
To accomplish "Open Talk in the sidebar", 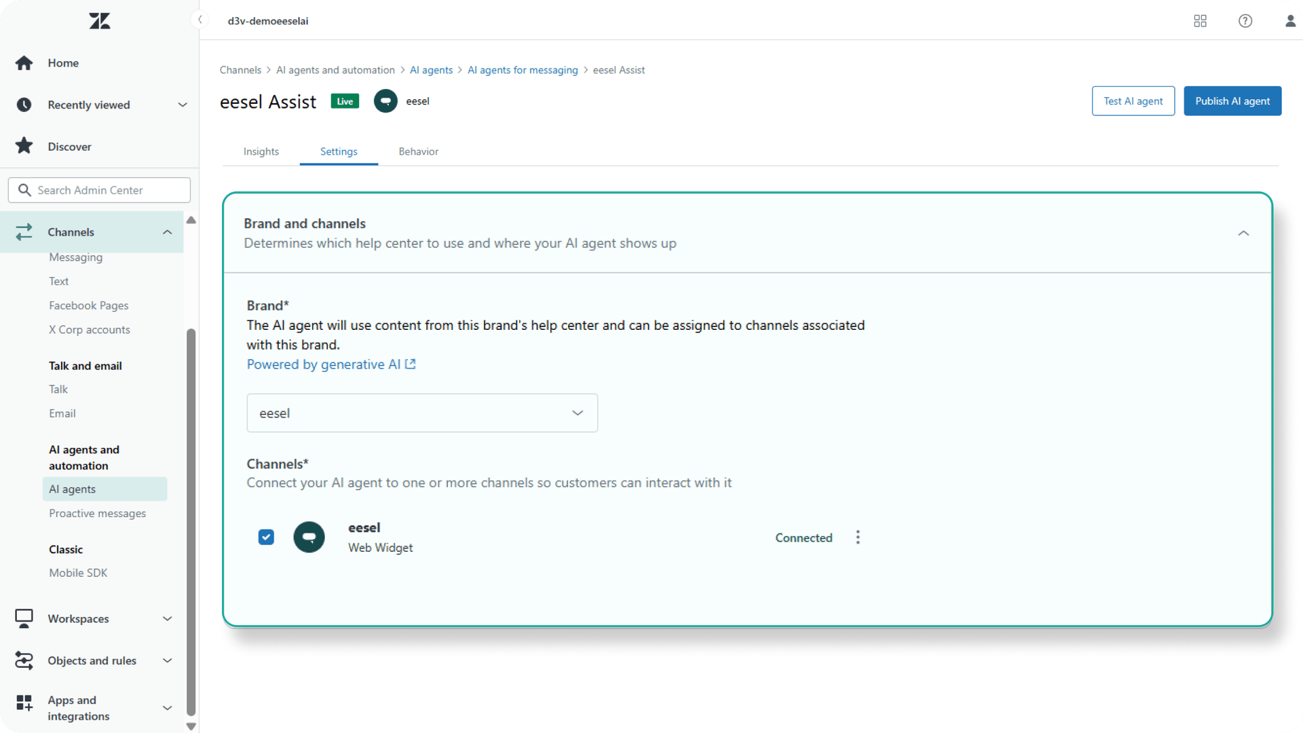I will (58, 389).
